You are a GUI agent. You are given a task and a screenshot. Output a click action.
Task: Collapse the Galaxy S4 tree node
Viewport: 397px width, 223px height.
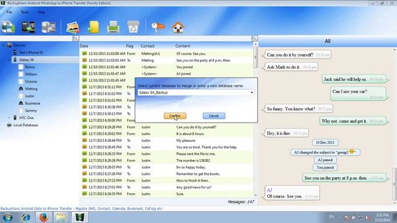point(9,60)
